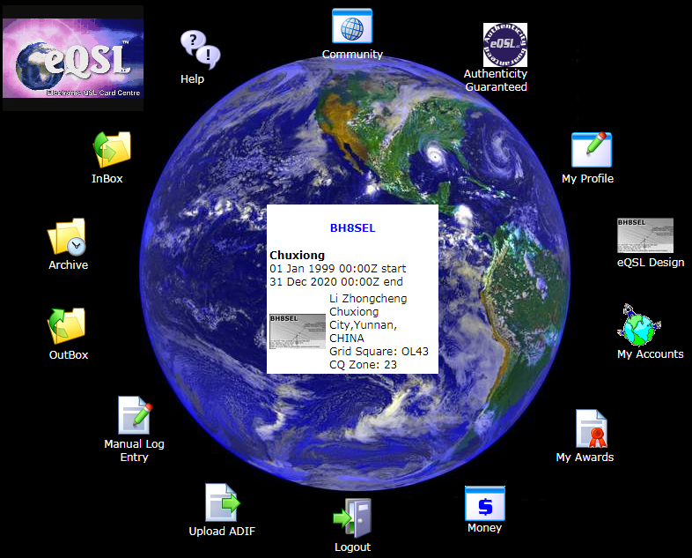
Task: Click the Authenticity Guaranteed seal icon
Action: point(505,45)
